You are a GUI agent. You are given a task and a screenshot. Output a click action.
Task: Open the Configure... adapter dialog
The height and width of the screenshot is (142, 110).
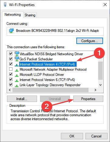[90, 41]
